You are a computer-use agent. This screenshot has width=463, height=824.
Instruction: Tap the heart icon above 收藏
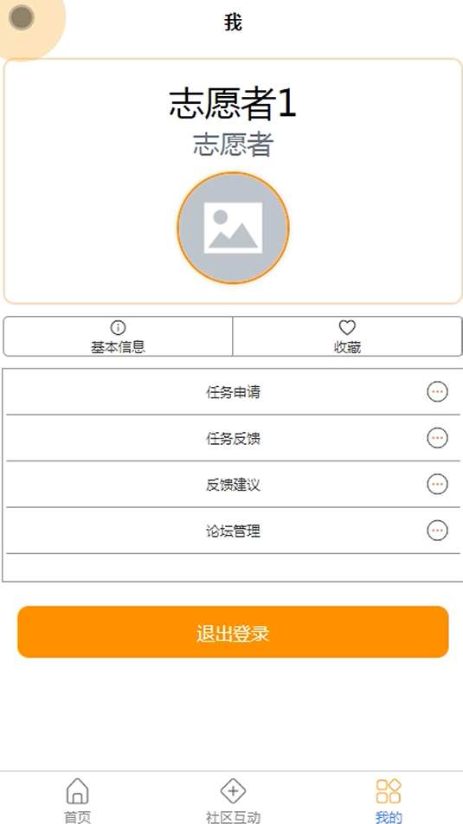pos(347,327)
